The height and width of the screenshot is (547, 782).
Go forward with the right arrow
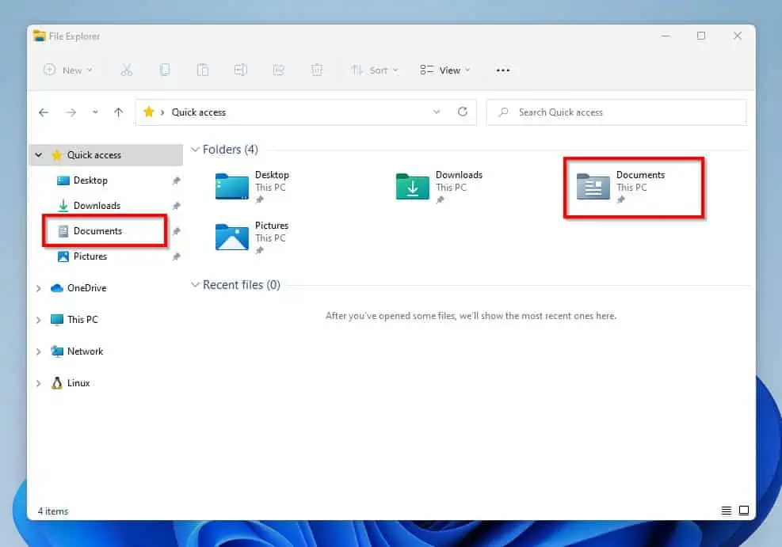[71, 112]
